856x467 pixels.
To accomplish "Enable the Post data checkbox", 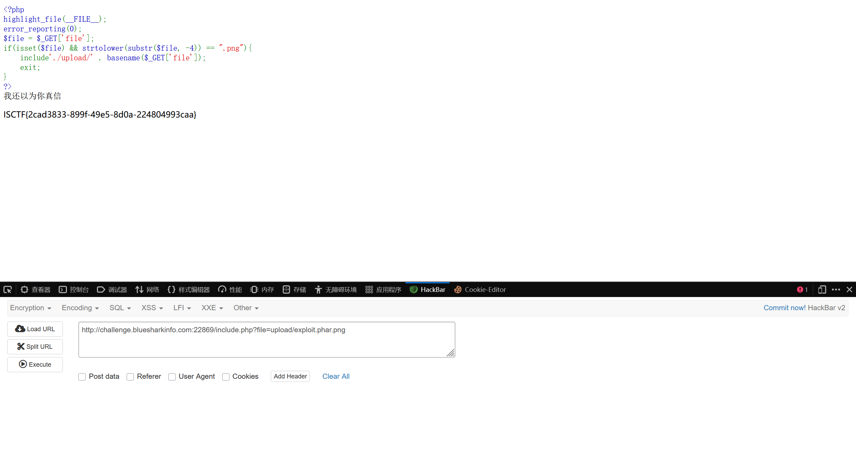I will [82, 377].
